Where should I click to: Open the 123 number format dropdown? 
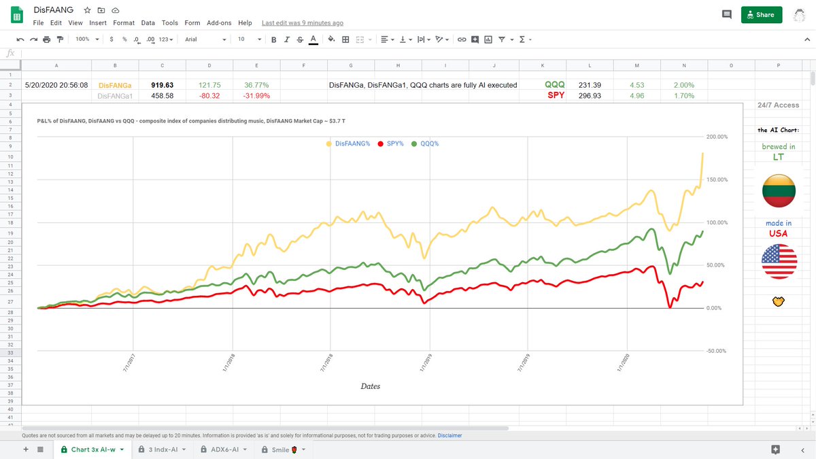(166, 39)
